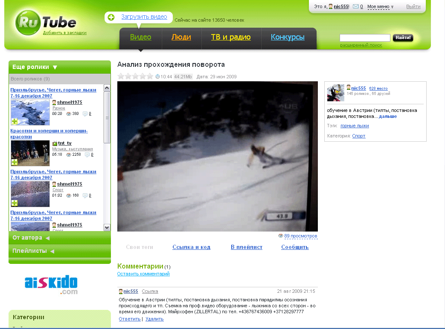The image size is (445, 329).
Task: Click the sidebar list scroll down arrow
Action: [107, 227]
